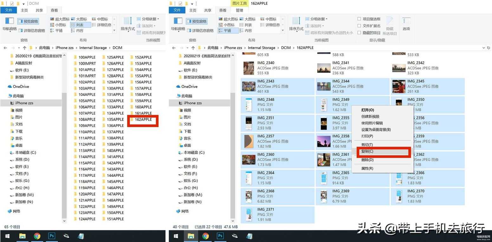Choose Details layout in DCIM window ribbon

tap(101, 25)
